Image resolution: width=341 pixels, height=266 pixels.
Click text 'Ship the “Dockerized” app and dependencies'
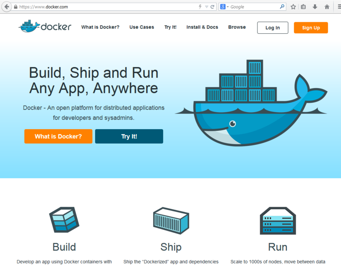click(x=171, y=262)
